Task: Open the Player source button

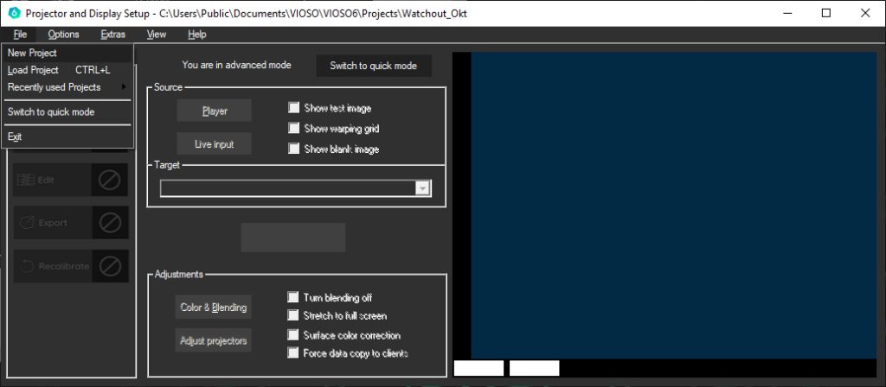Action: coord(215,111)
